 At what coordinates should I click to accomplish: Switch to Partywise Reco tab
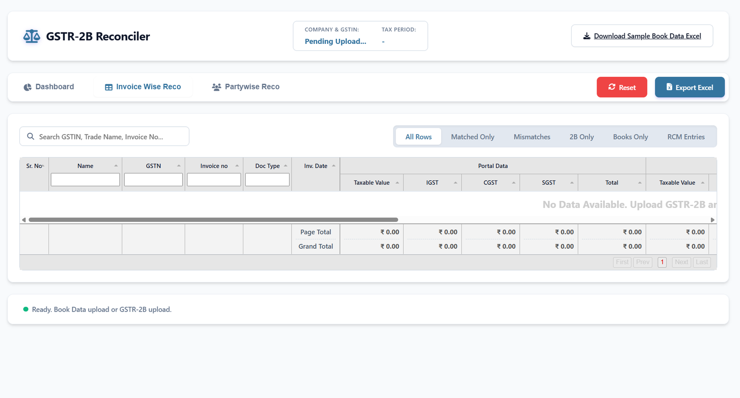[246, 87]
